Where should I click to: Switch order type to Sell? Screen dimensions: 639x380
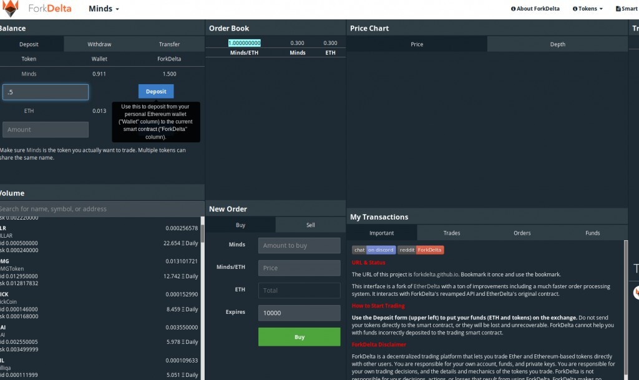[x=310, y=225]
